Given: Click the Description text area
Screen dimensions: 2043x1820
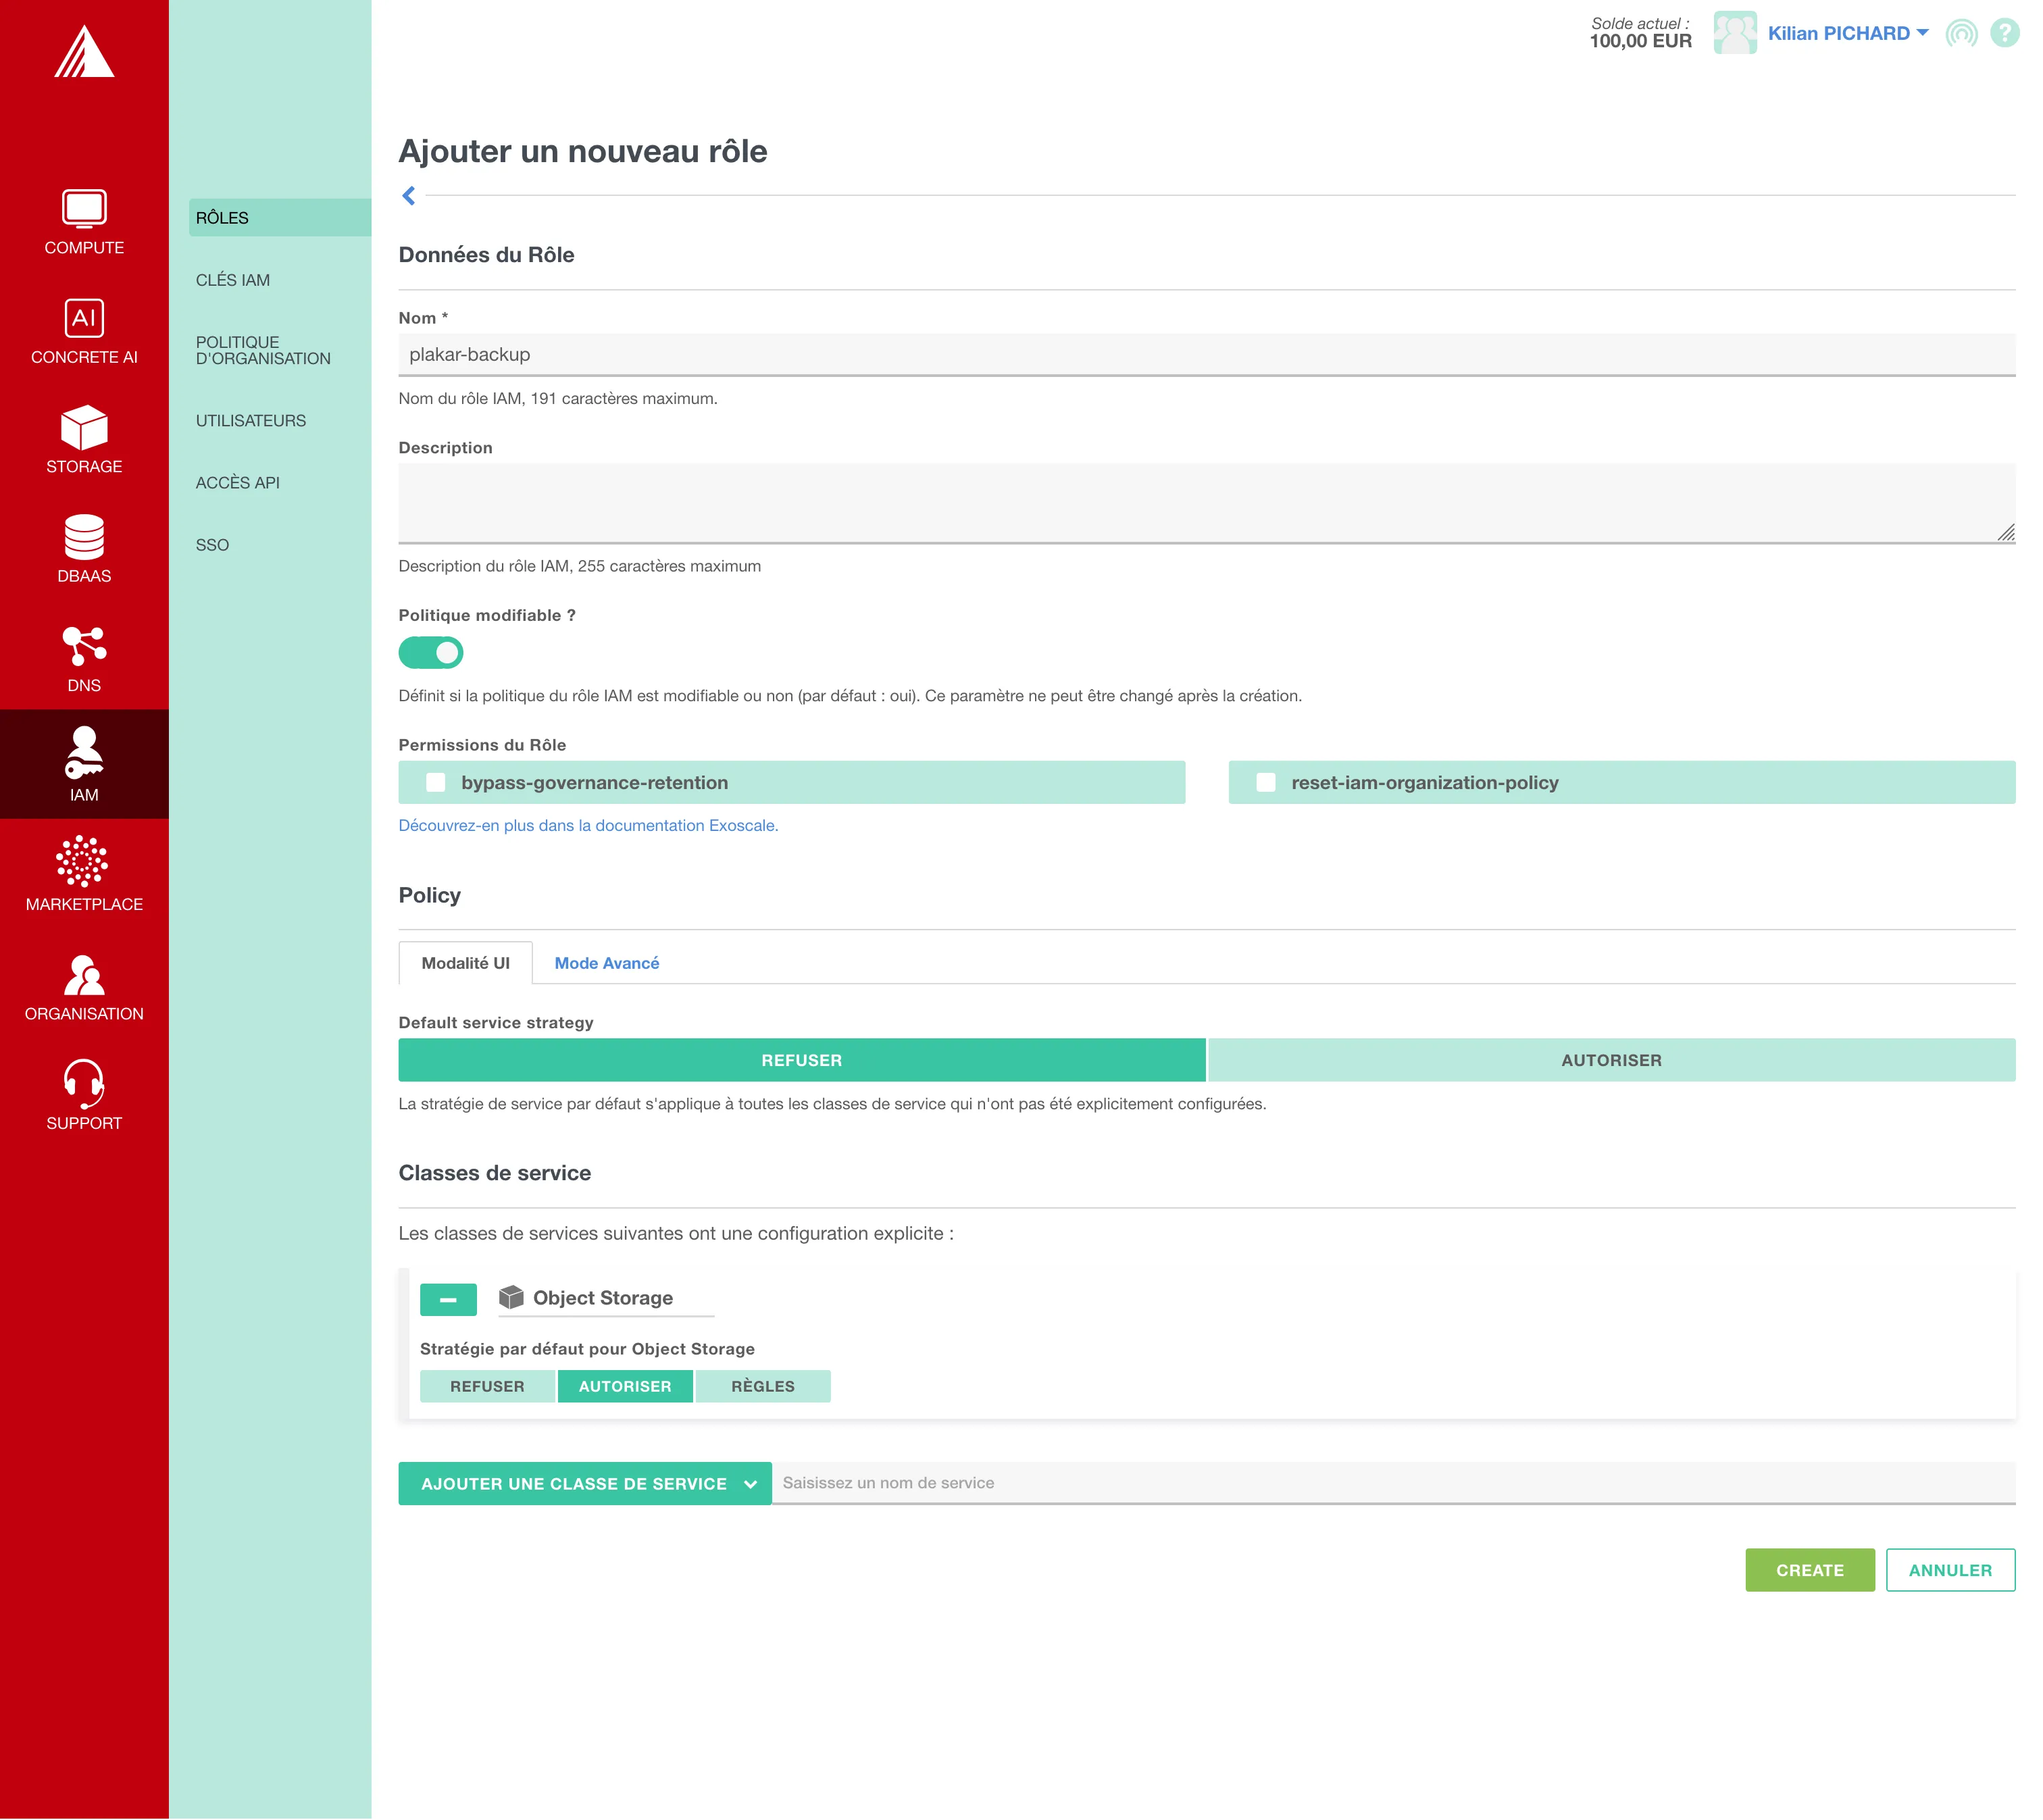Looking at the screenshot, I should [1207, 504].
